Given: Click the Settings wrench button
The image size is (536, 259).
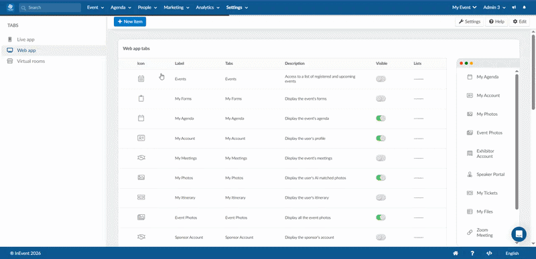Looking at the screenshot, I should pos(470,21).
